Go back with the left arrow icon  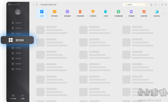pyautogui.click(x=33, y=5)
